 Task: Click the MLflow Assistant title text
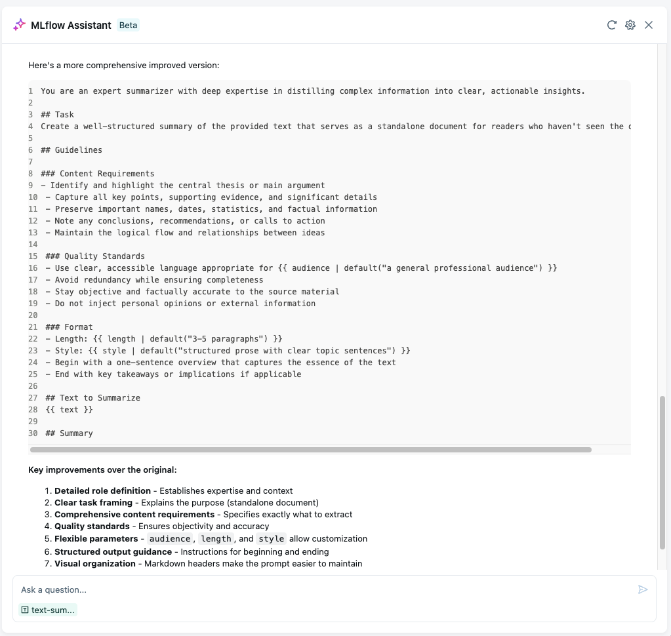point(71,25)
